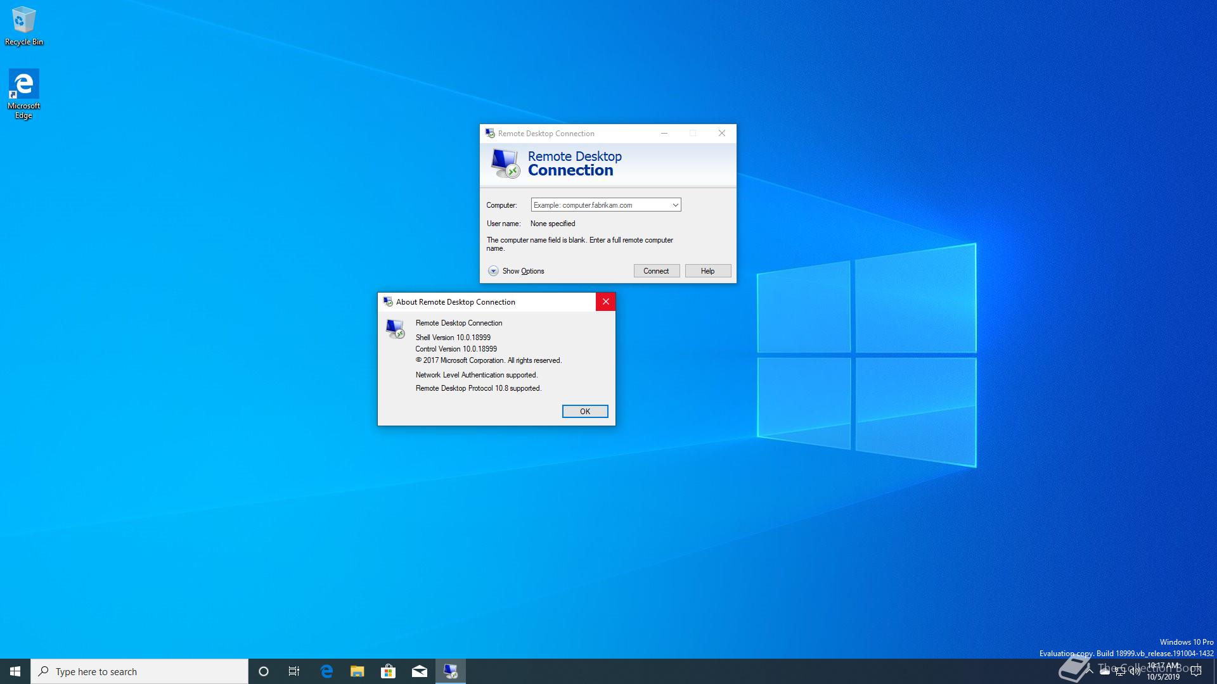Click the 'None specified' user name text
1217x684 pixels.
553,224
